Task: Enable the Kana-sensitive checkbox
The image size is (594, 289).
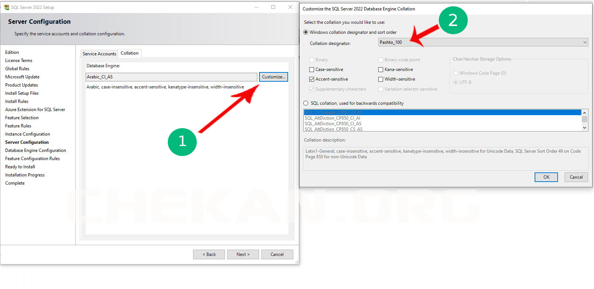Action: [381, 69]
